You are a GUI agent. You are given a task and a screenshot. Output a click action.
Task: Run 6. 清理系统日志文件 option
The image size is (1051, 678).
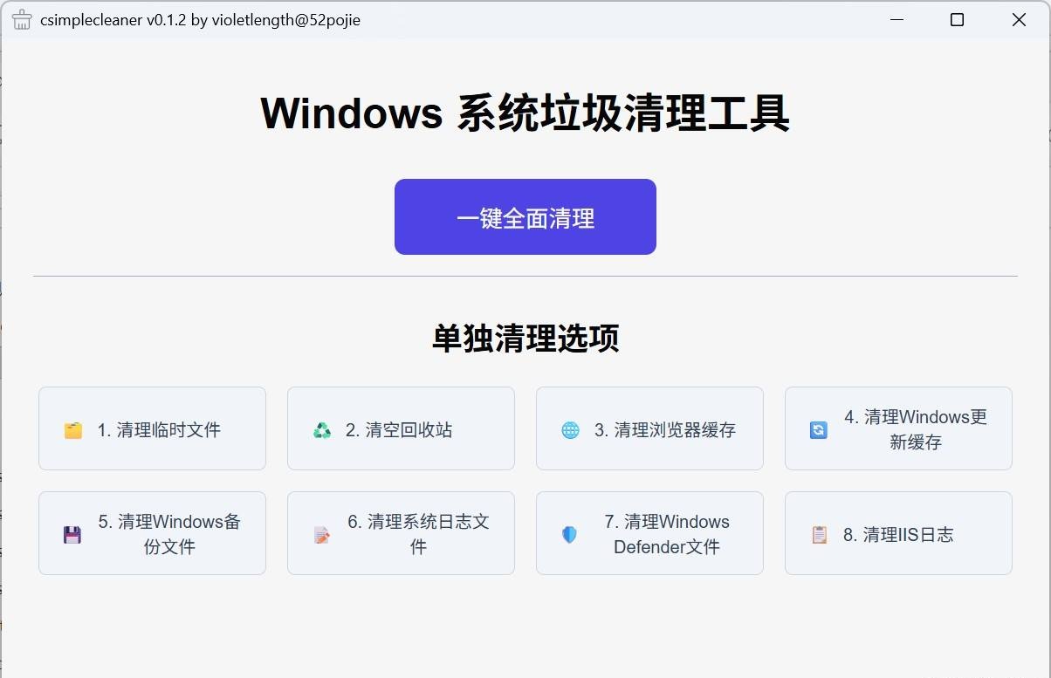click(x=401, y=533)
